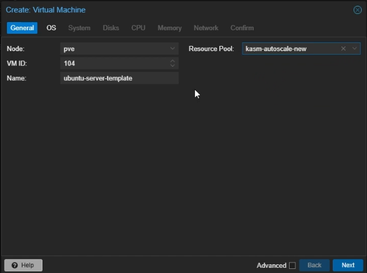
Task: Select the General tab
Action: click(x=22, y=28)
